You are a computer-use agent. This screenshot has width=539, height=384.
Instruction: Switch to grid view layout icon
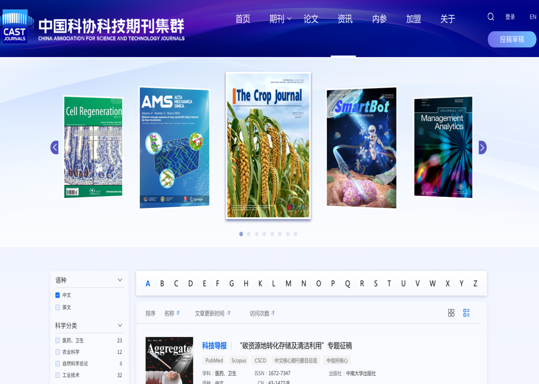[x=451, y=313]
